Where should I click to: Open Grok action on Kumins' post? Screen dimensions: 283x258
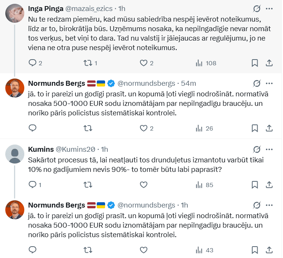257,149
